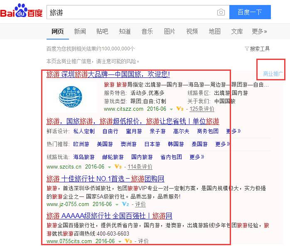Image resolution: width=290 pixels, height=246 pixels.
Task: Open the 欧洲游 sublink
Action: coord(81,144)
